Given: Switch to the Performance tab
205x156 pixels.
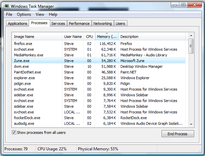Looking at the screenshot, I should 79,23.
